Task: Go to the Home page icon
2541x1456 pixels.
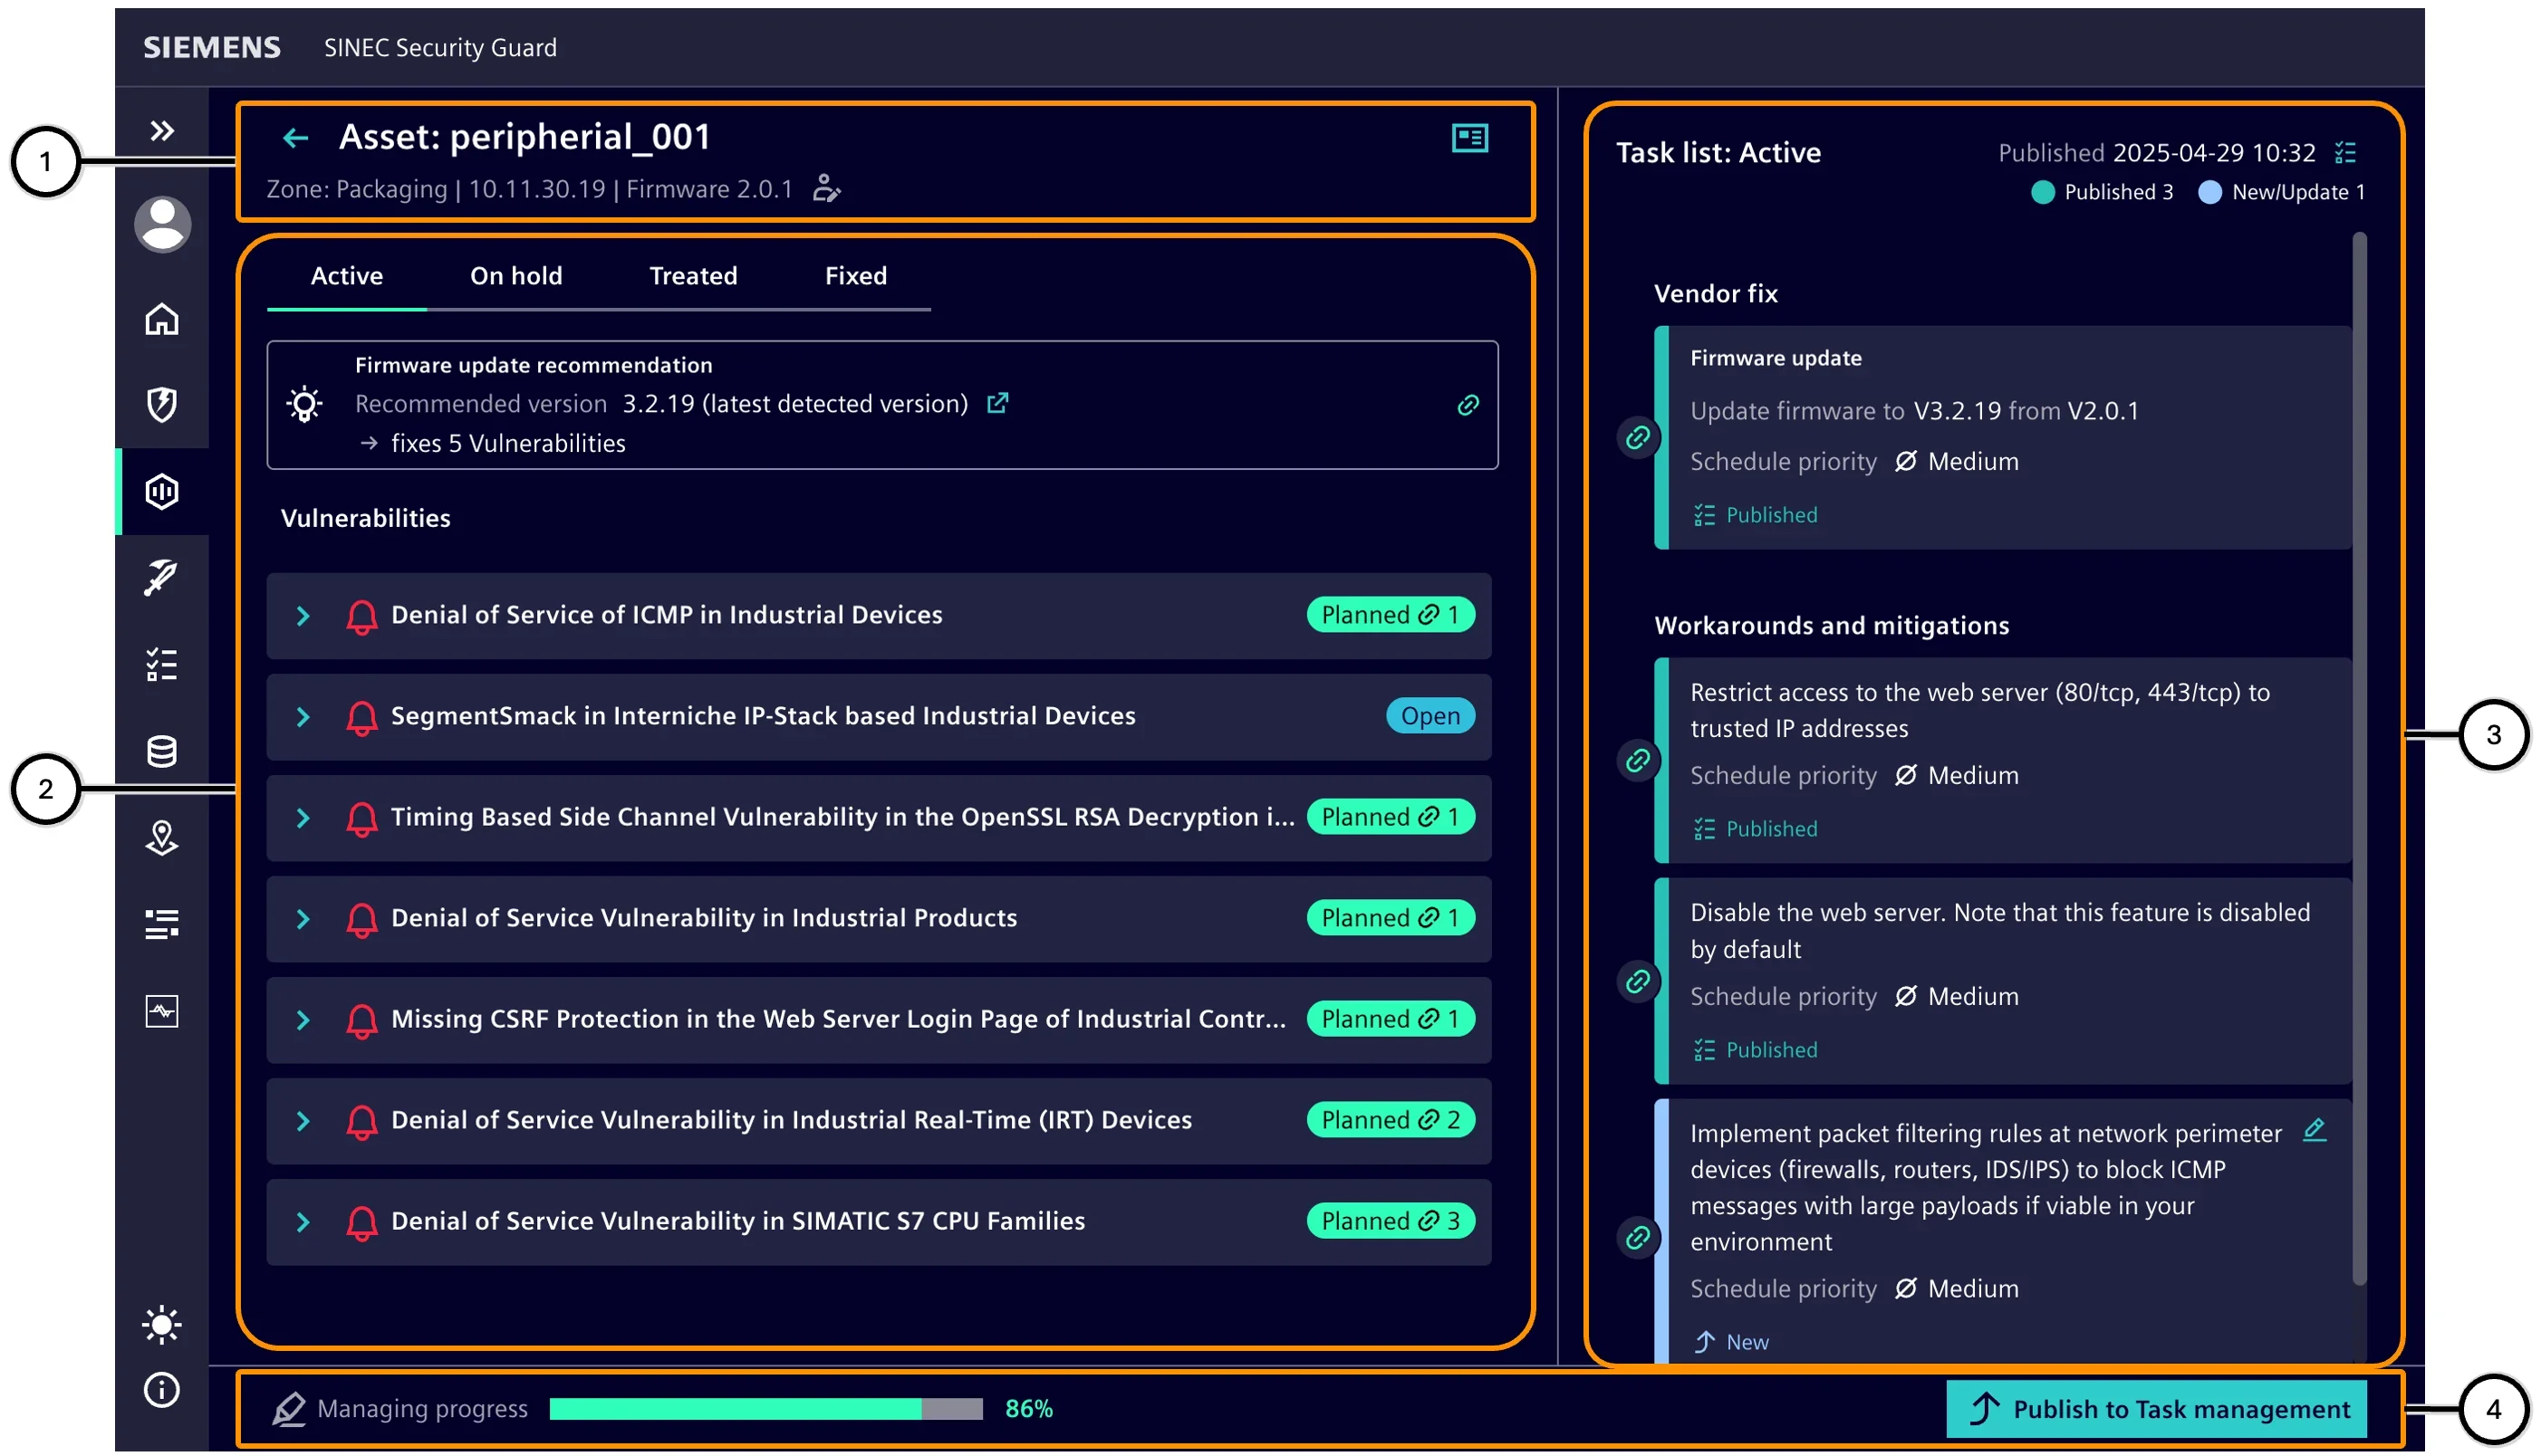Action: (162, 319)
